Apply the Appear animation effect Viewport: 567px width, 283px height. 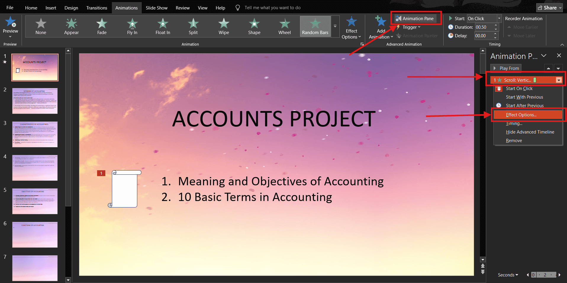click(x=71, y=26)
